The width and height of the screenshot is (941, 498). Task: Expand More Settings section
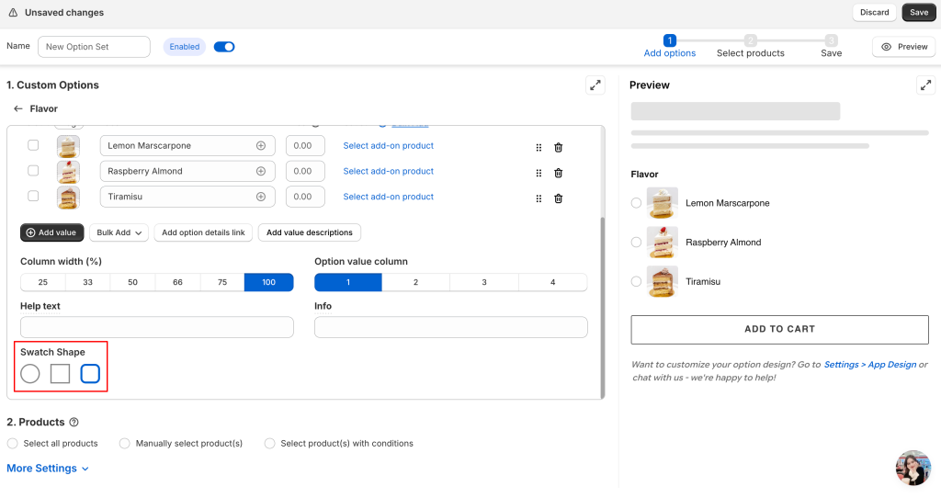click(x=48, y=469)
